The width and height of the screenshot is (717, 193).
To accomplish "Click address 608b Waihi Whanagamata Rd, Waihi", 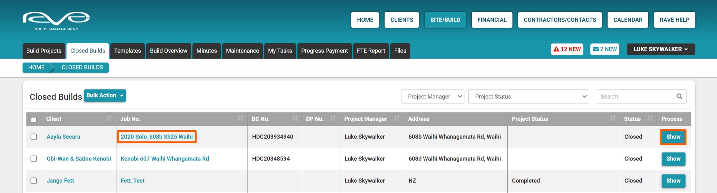I will tap(455, 137).
